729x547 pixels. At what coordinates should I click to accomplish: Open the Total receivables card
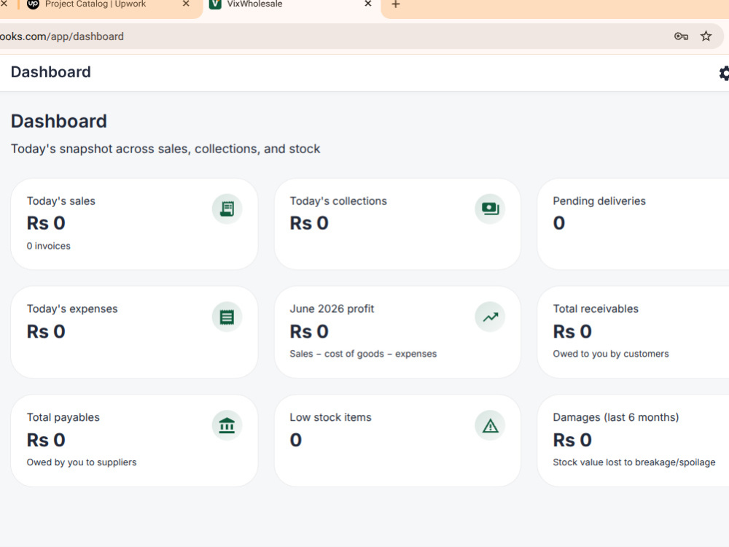634,332
